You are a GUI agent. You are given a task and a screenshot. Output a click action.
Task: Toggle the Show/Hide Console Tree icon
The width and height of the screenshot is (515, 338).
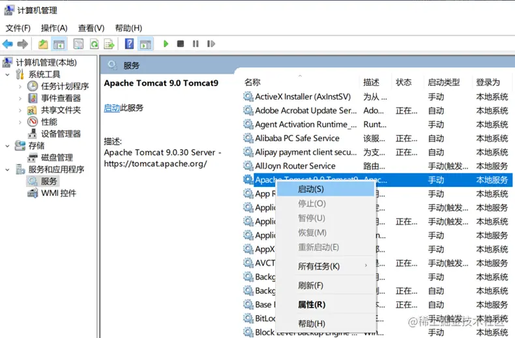pos(59,44)
